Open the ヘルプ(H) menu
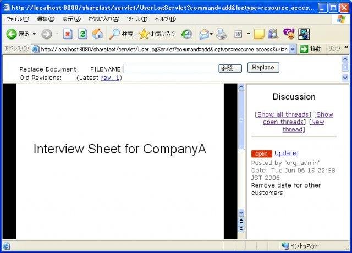 click(x=166, y=19)
